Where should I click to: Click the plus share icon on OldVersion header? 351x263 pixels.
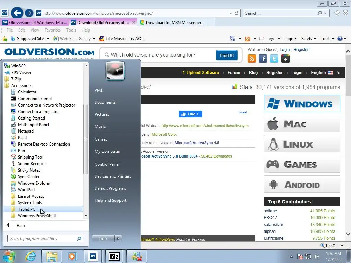coord(286,59)
